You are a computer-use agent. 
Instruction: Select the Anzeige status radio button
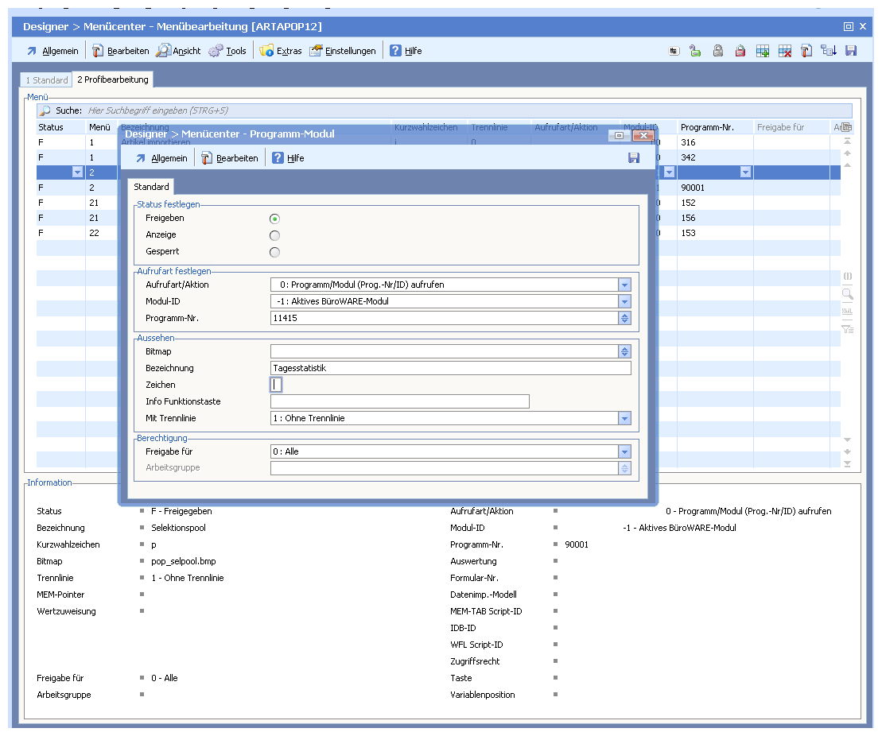pos(275,235)
